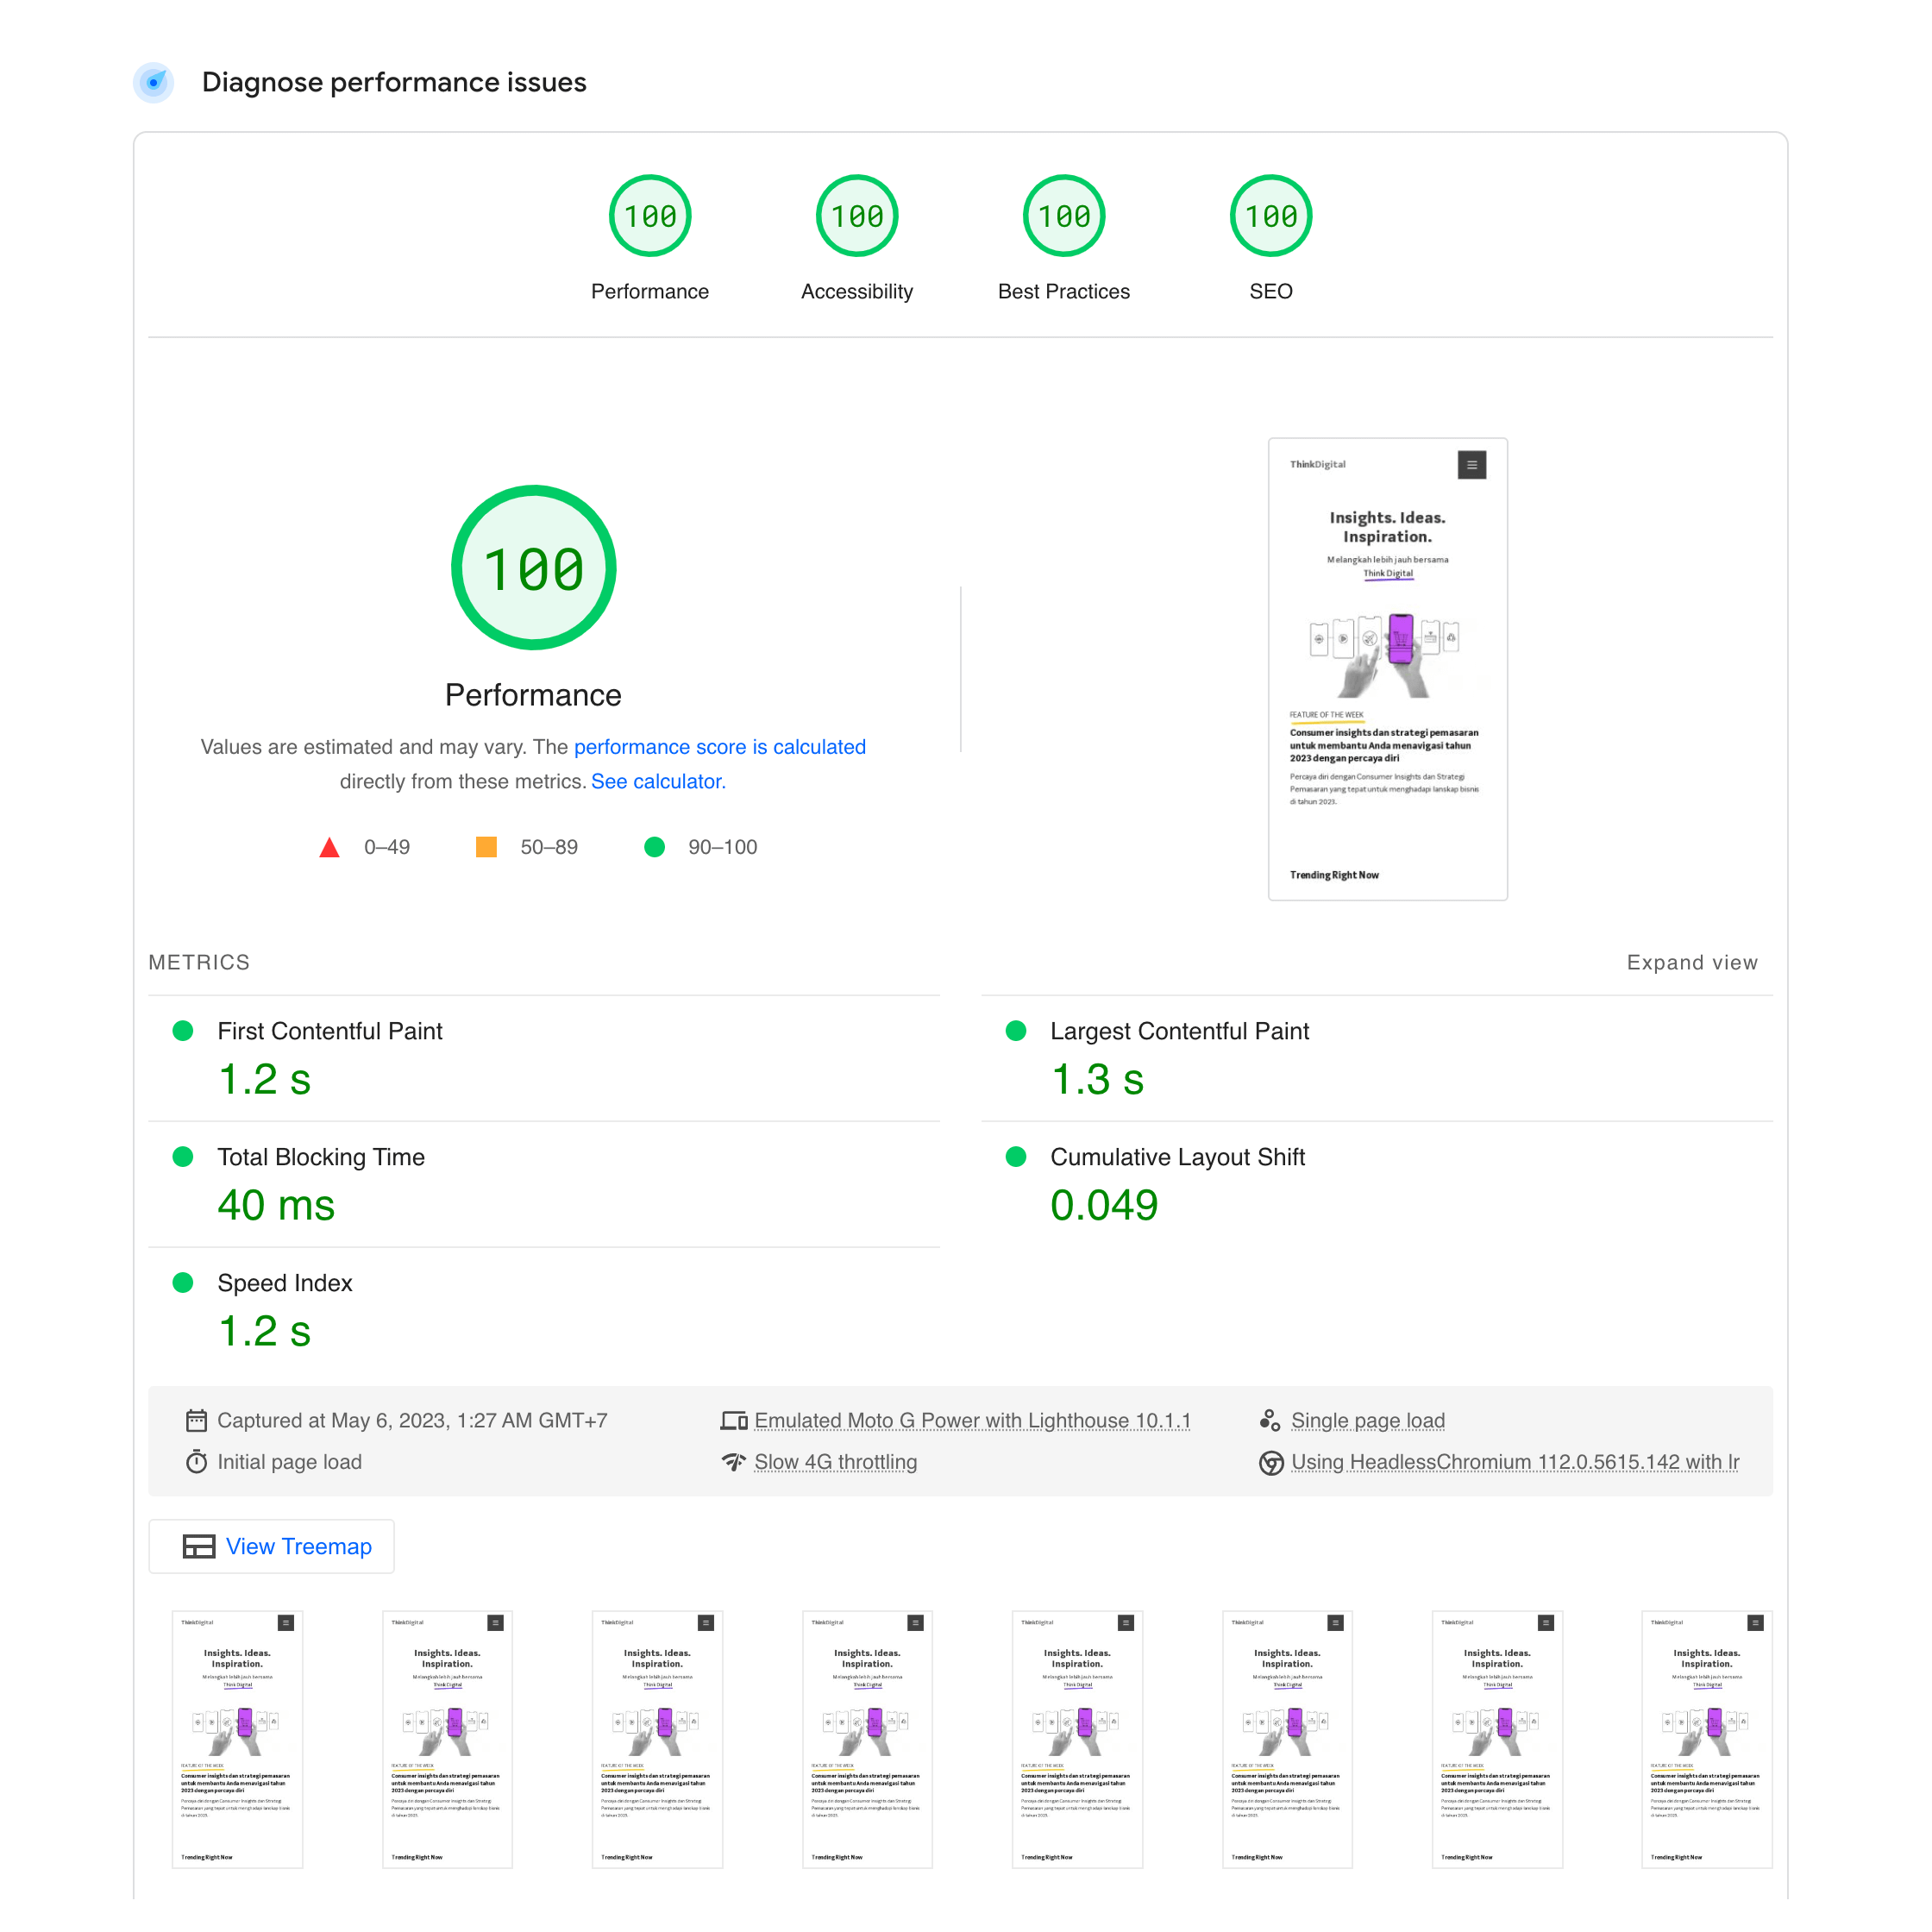Image resolution: width=1932 pixels, height=1932 pixels.
Task: Select the Best Practices score gauge
Action: (1064, 216)
